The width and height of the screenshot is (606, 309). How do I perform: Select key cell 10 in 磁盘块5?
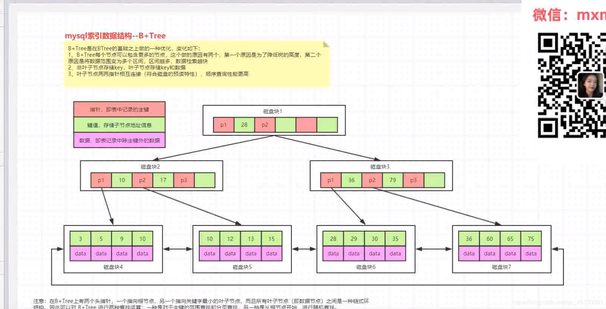point(210,239)
